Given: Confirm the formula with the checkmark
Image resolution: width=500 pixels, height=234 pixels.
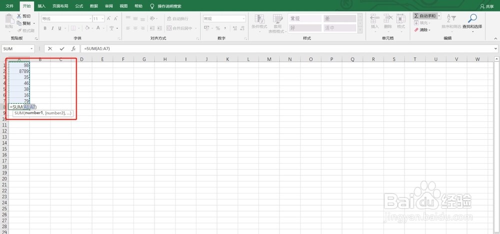Looking at the screenshot, I should (62, 49).
